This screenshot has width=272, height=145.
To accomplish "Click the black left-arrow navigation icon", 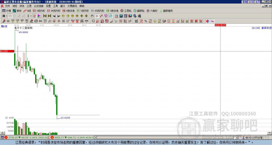I will (54, 16).
